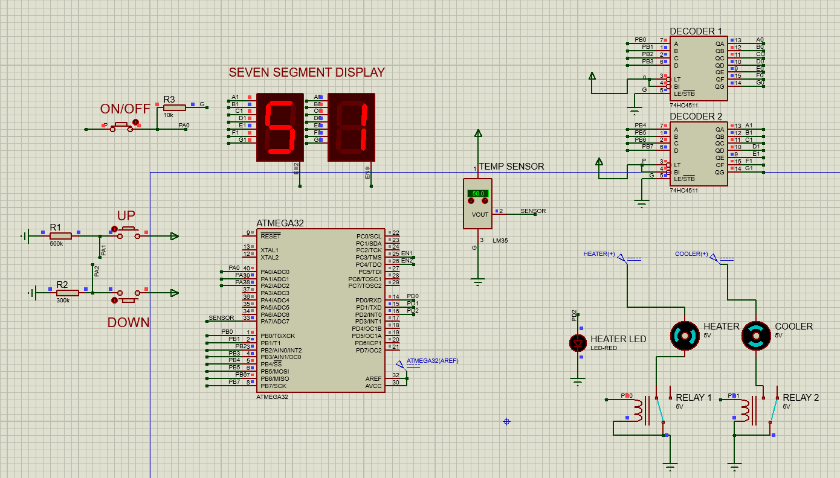Select resistor R3 10k symbol

pos(174,107)
